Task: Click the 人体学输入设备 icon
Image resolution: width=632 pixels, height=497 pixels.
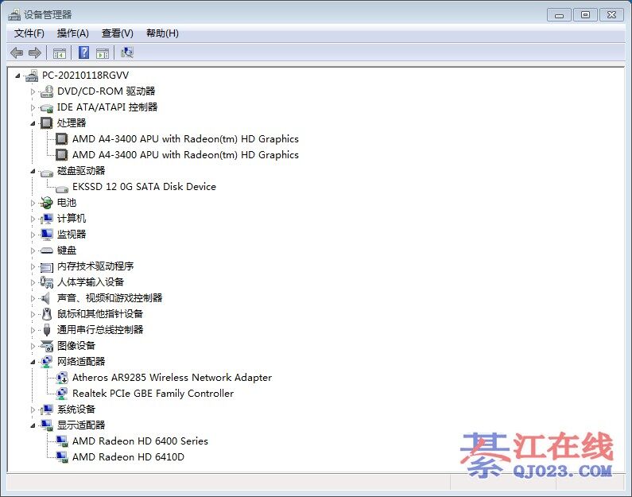Action: pos(47,282)
